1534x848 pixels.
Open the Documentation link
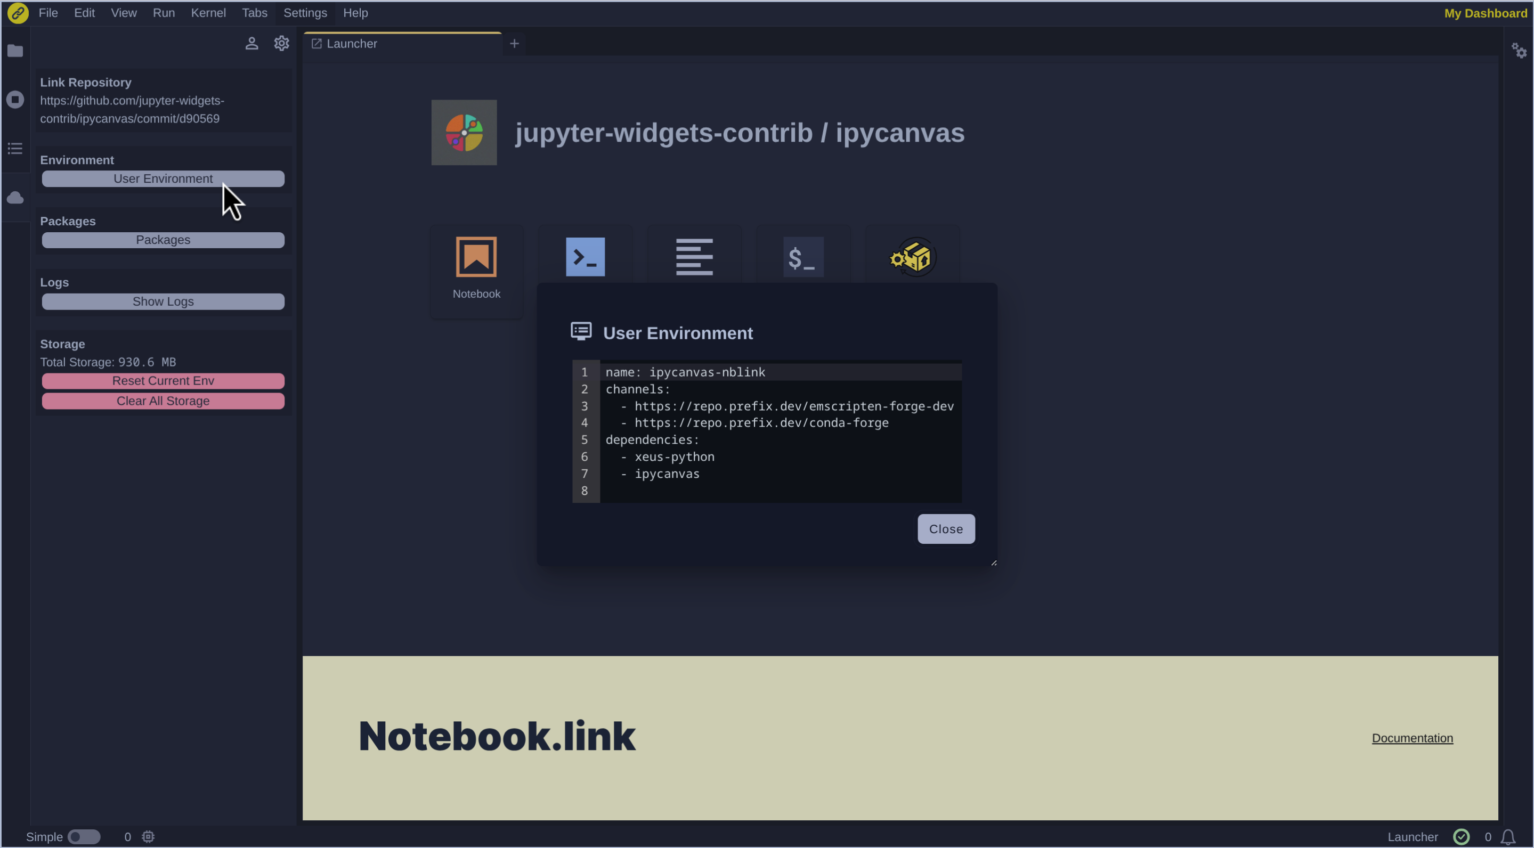click(x=1413, y=738)
